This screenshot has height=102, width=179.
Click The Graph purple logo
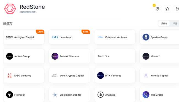coord(146,95)
